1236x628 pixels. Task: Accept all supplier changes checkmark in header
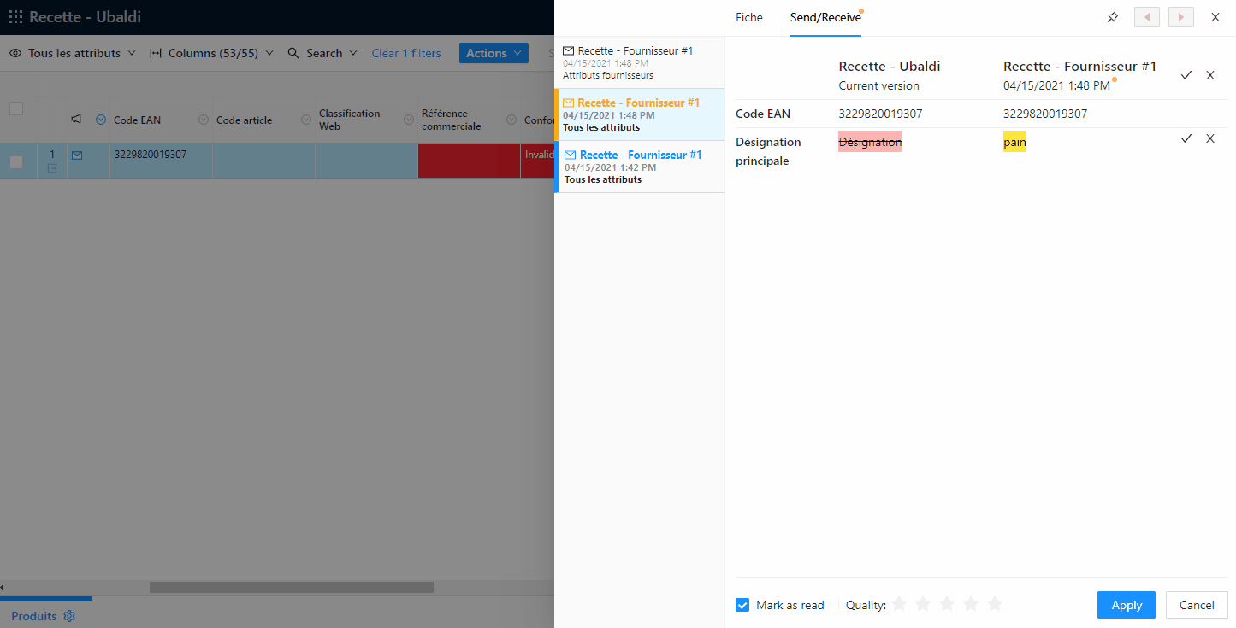[1186, 75]
